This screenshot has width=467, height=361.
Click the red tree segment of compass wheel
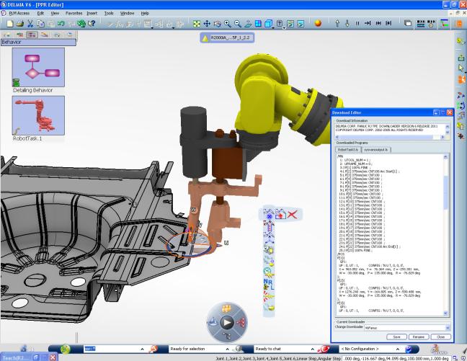[241, 322]
